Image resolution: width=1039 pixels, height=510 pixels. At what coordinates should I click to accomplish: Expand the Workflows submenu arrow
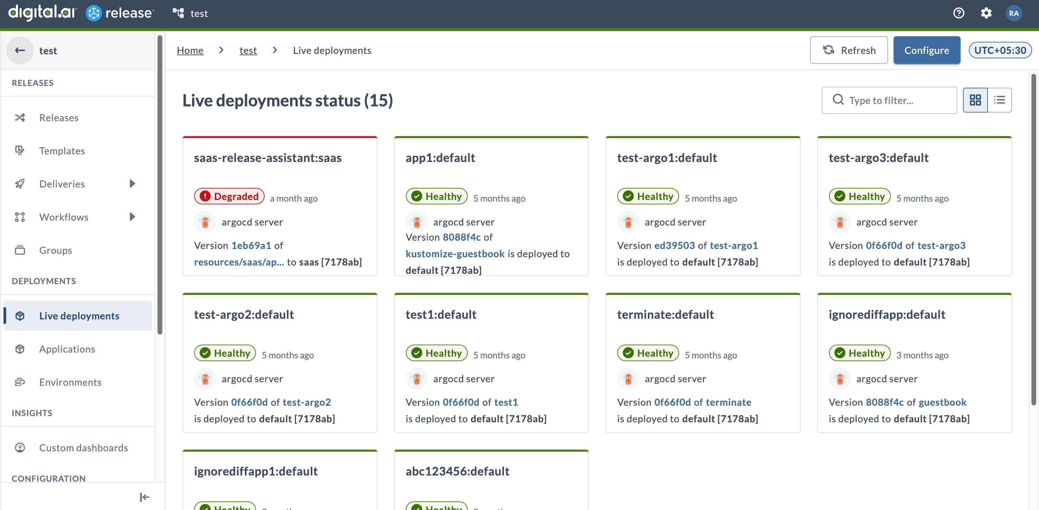point(132,217)
